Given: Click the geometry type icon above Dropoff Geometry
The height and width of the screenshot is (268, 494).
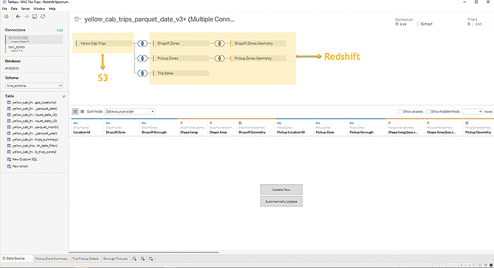Looking at the screenshot, I should pos(240,123).
